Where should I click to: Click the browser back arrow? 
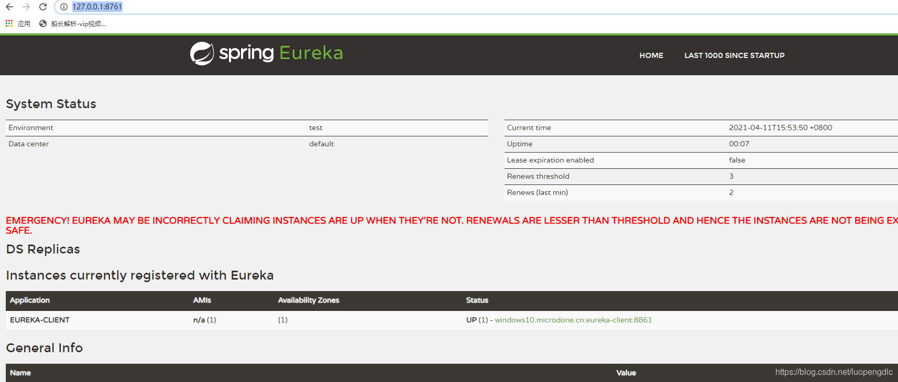coord(9,7)
